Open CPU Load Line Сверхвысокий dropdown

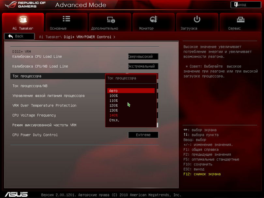(143, 57)
